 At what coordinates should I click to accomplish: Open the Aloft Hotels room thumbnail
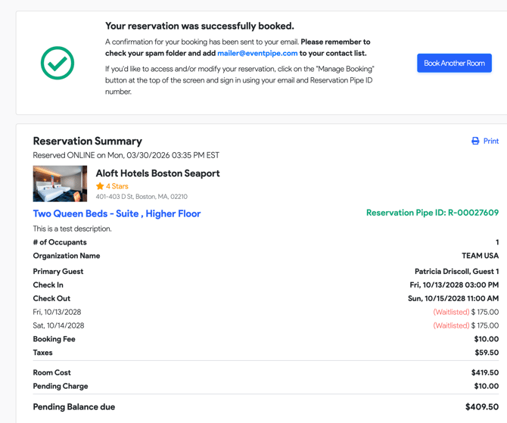(60, 184)
